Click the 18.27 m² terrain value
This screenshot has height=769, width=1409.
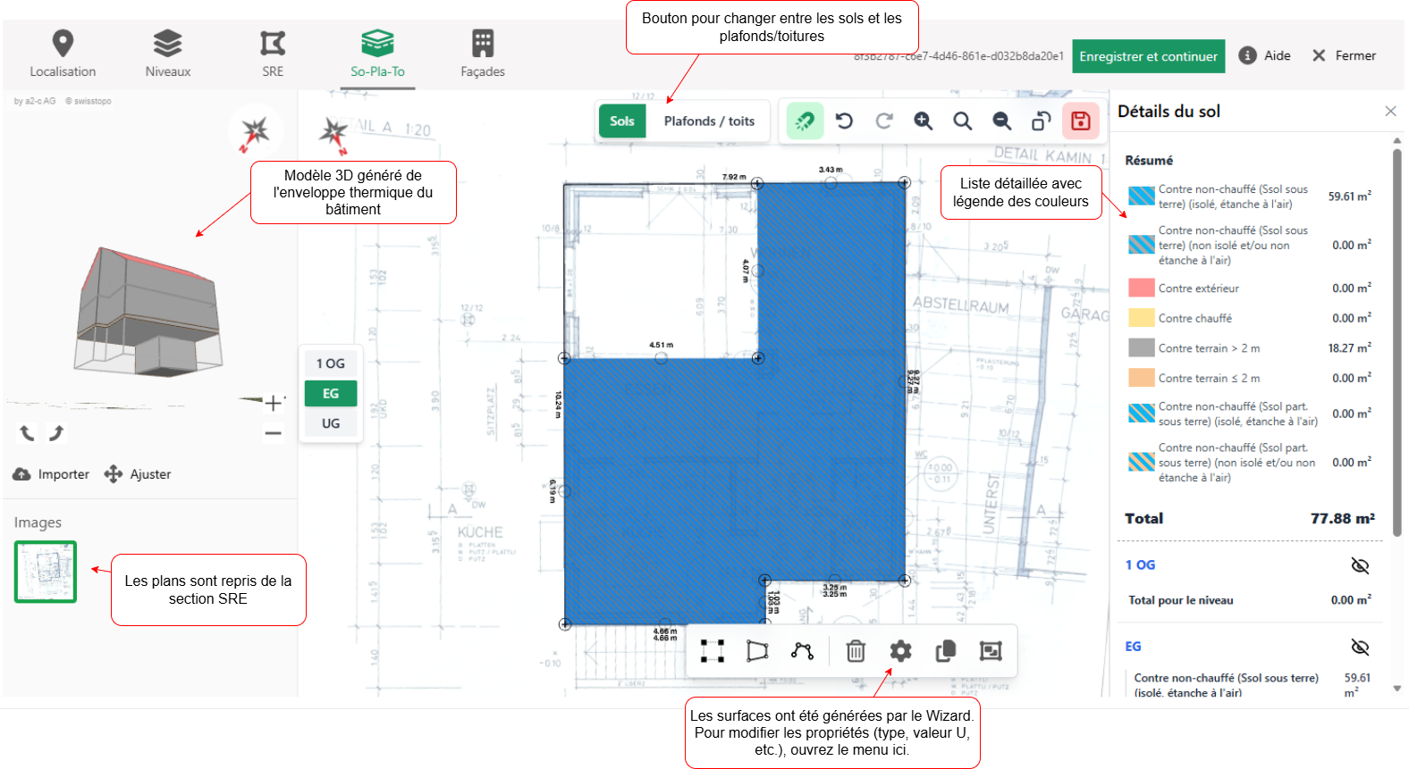[x=1349, y=347]
